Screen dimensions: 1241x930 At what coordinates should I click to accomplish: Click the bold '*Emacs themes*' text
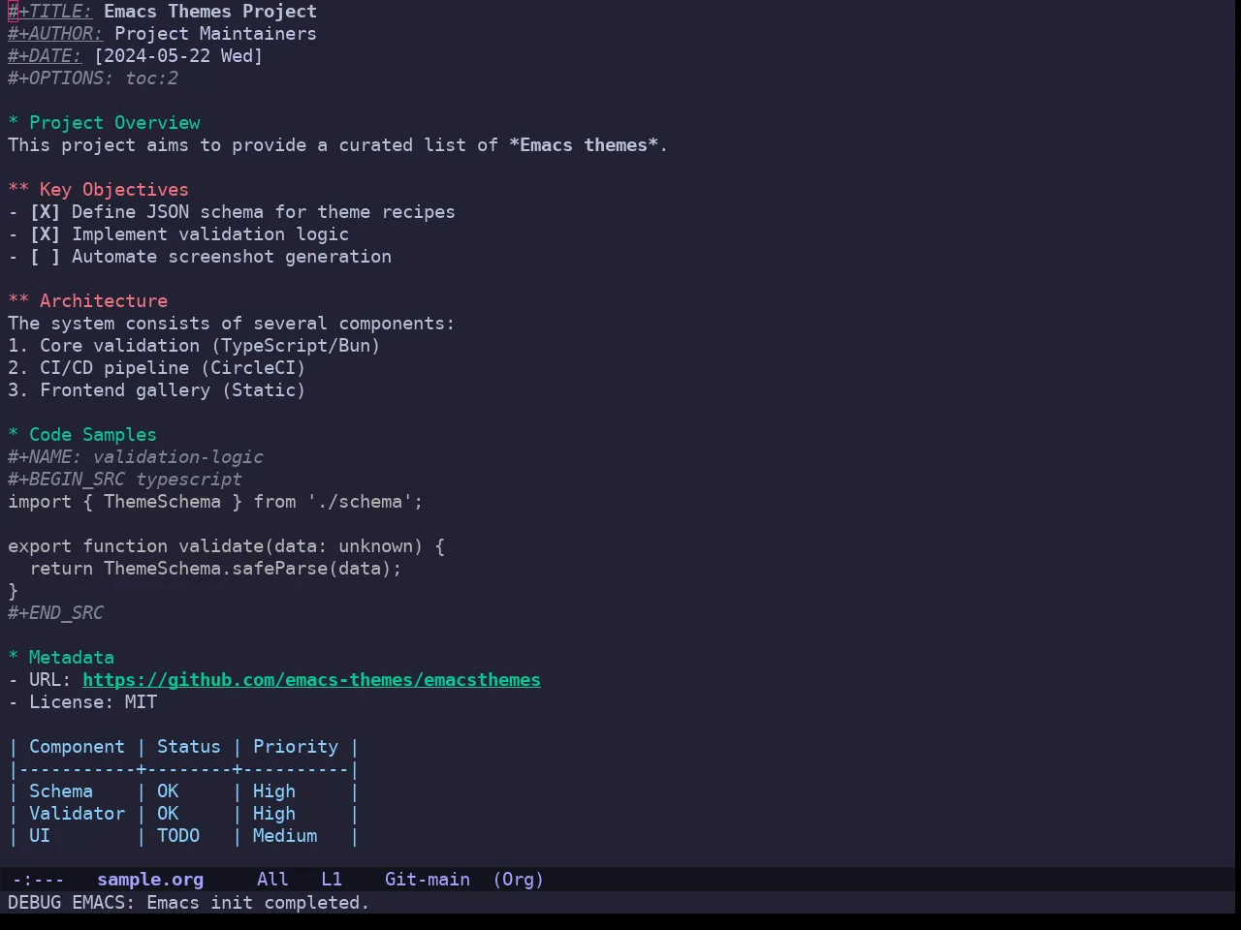click(584, 145)
